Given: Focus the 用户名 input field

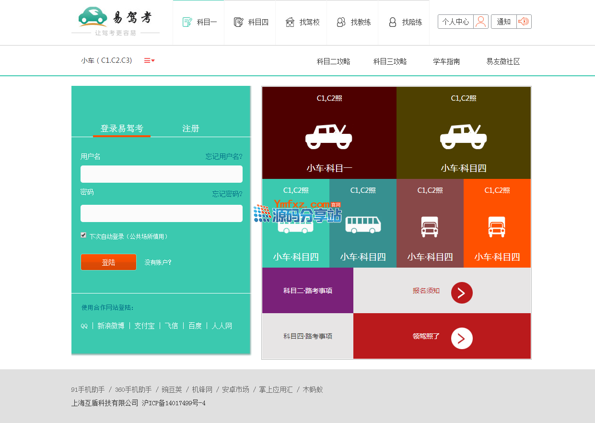Looking at the screenshot, I should pos(161,174).
